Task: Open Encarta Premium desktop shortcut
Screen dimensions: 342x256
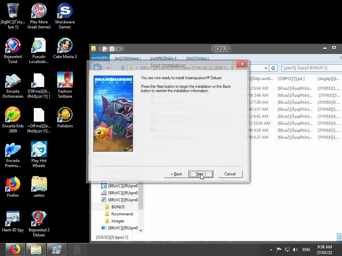Action: pyautogui.click(x=13, y=155)
